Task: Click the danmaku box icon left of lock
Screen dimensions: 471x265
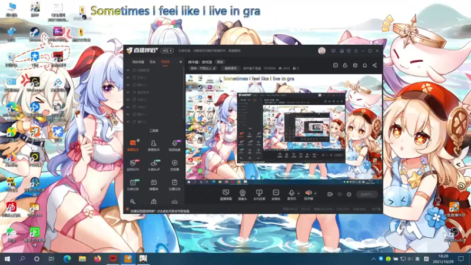Action: click(x=336, y=65)
